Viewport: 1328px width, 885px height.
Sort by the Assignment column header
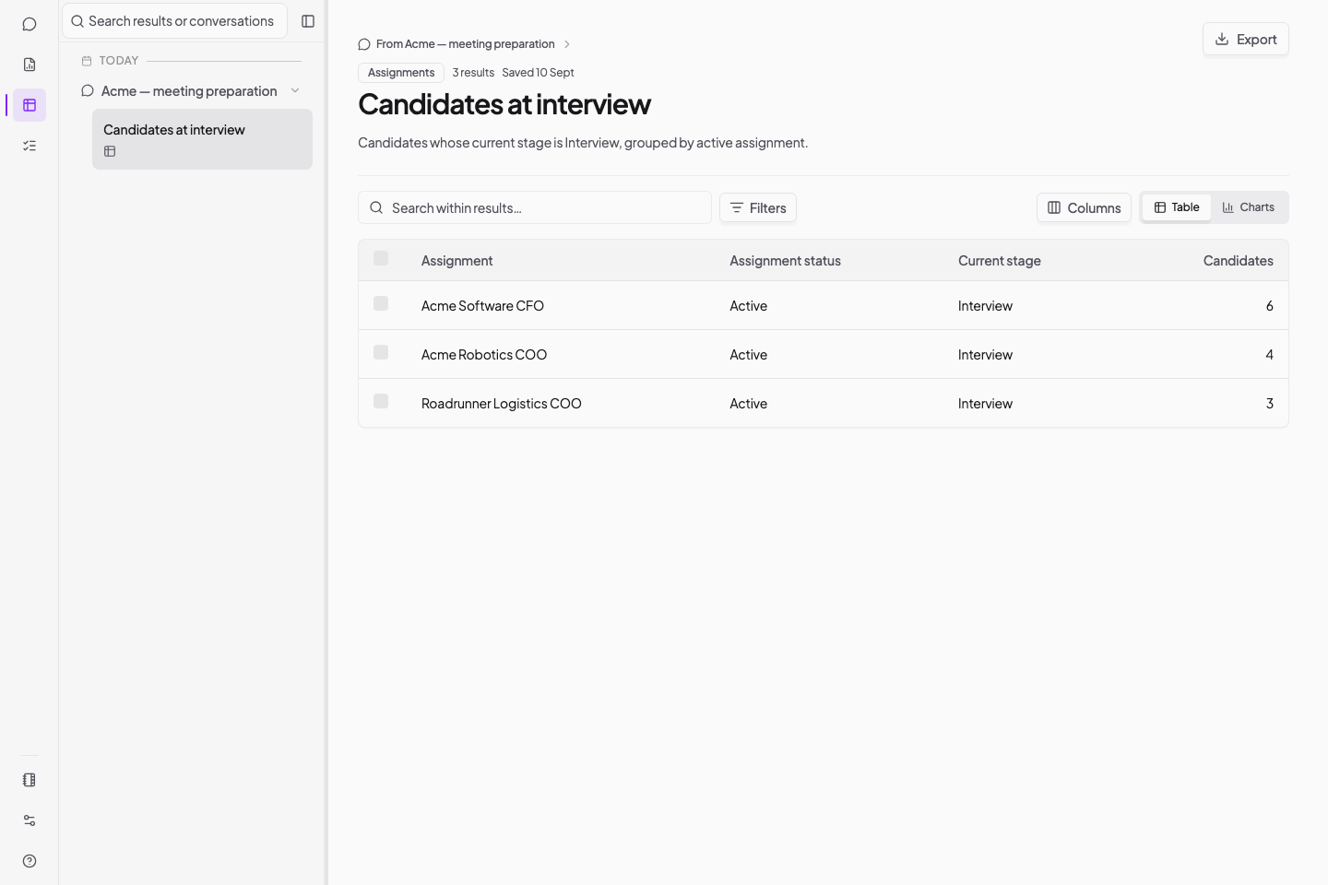click(456, 261)
